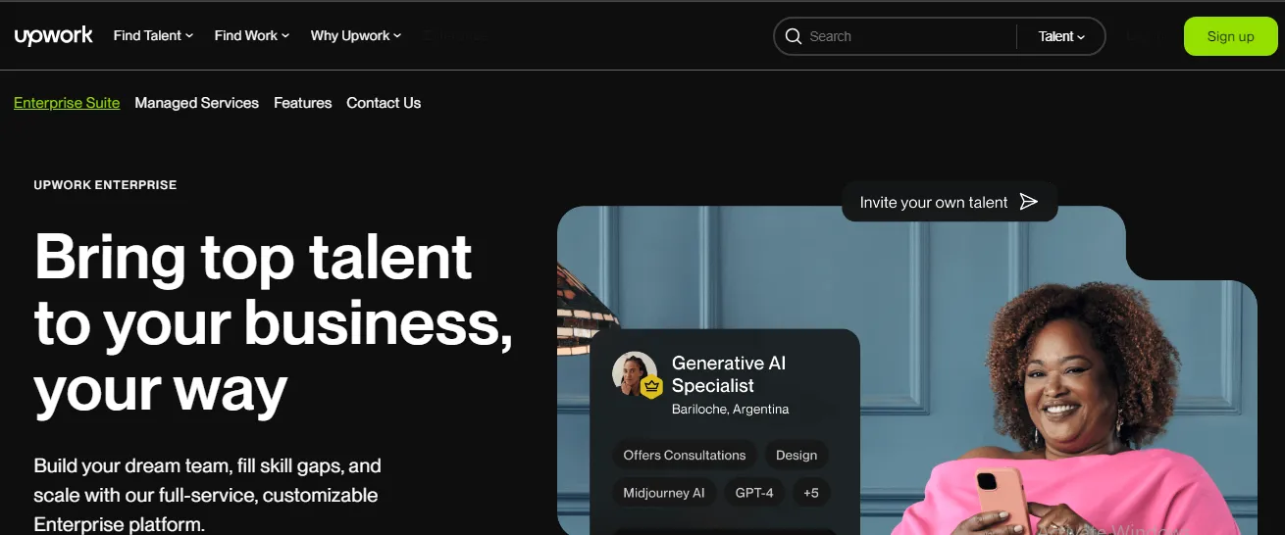Viewport: 1285px width, 535px height.
Task: Click the gold crown badge on avatar
Action: pyautogui.click(x=651, y=387)
